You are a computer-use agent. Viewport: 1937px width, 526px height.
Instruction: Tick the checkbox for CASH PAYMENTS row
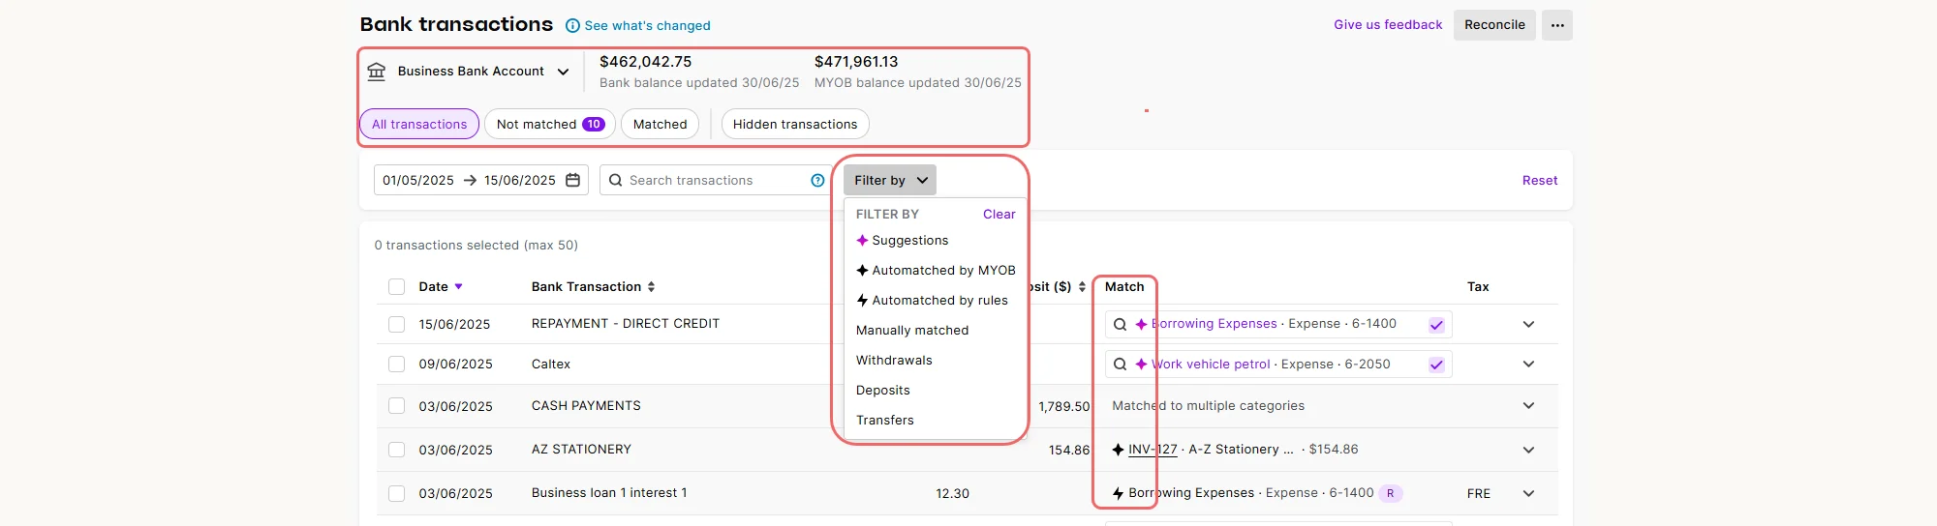click(396, 406)
